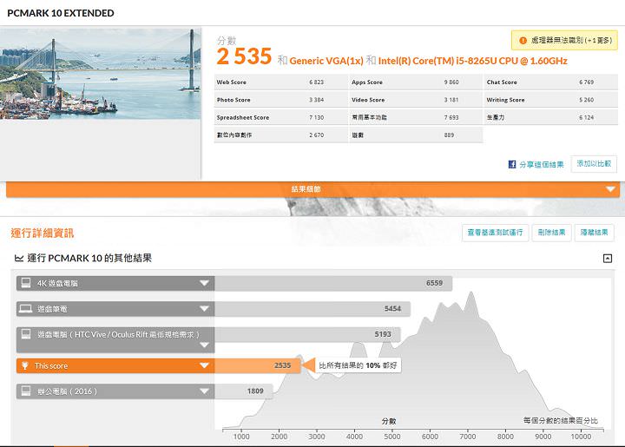Click the 隱藏結果 hide result button
Image resolution: width=625 pixels, height=447 pixels.
click(x=596, y=233)
